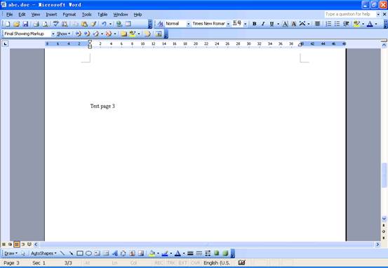
Task: Open the Reviewing Pane icon
Action: [x=159, y=34]
